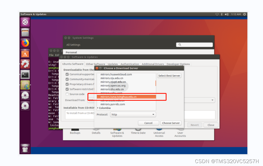
Task: Click the System Settings search field
Action: tap(194, 45)
